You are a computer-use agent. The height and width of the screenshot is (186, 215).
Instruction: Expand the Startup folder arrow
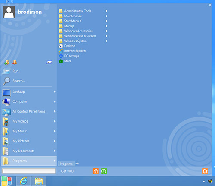tap(107, 26)
